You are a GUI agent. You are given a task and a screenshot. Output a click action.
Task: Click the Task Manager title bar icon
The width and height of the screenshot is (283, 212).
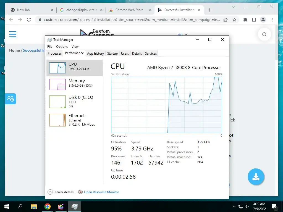(x=49, y=40)
